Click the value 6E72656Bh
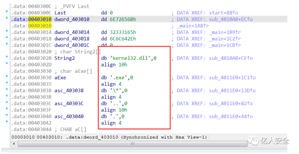 123,19
